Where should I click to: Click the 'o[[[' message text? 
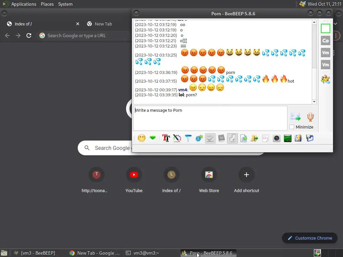184,40
